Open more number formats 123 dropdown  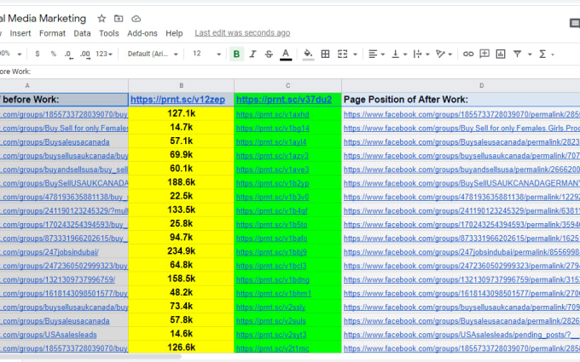104,54
